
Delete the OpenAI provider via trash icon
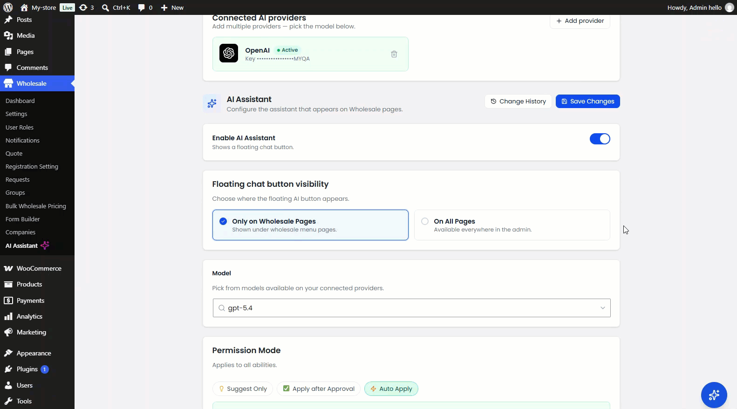(394, 54)
